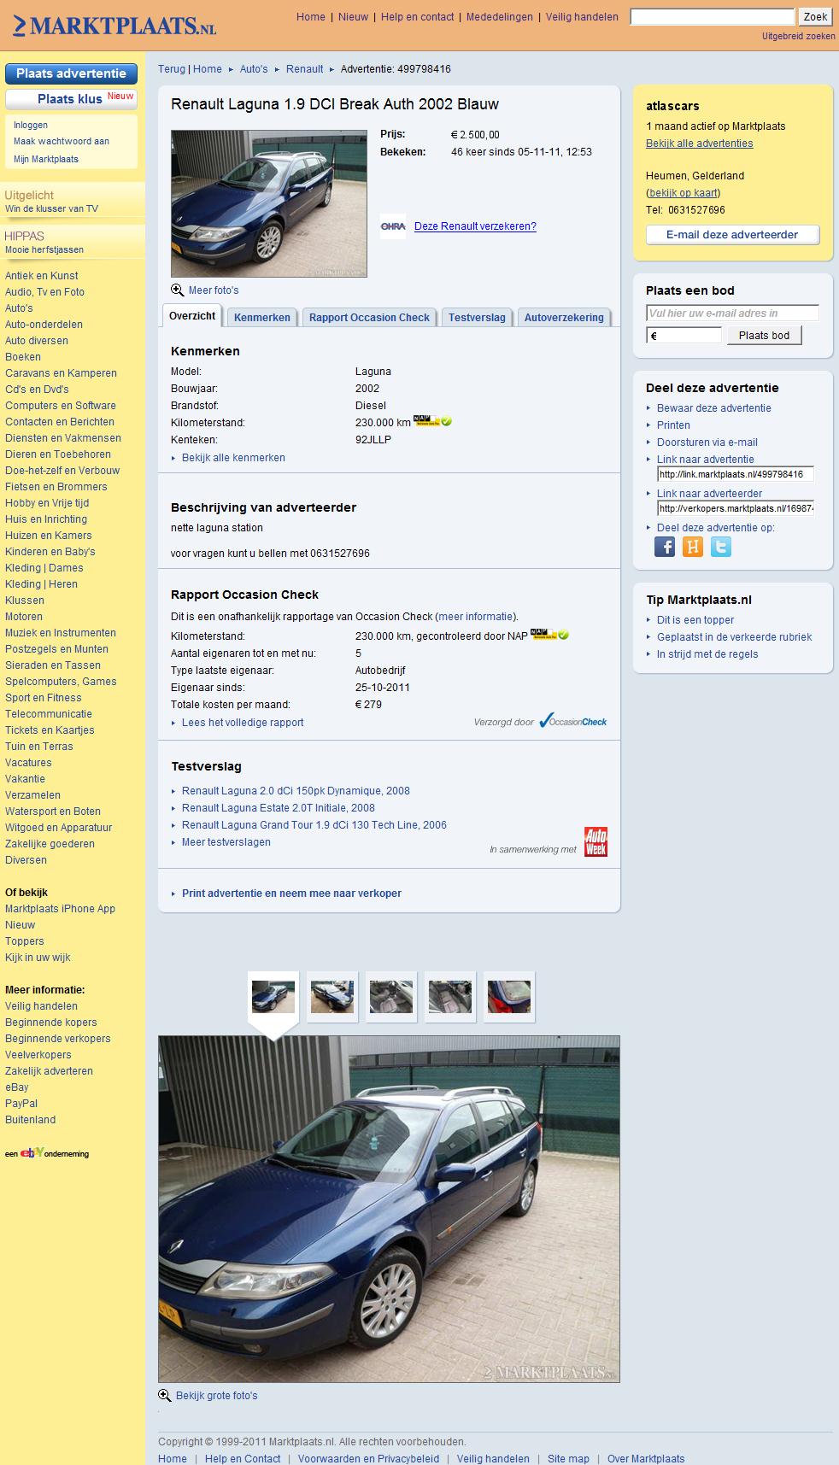This screenshot has height=1465, width=839.
Task: Click the Plaats advertentie button
Action: click(x=71, y=73)
